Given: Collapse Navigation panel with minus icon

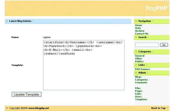Looking at the screenshot, I should point(153,21).
